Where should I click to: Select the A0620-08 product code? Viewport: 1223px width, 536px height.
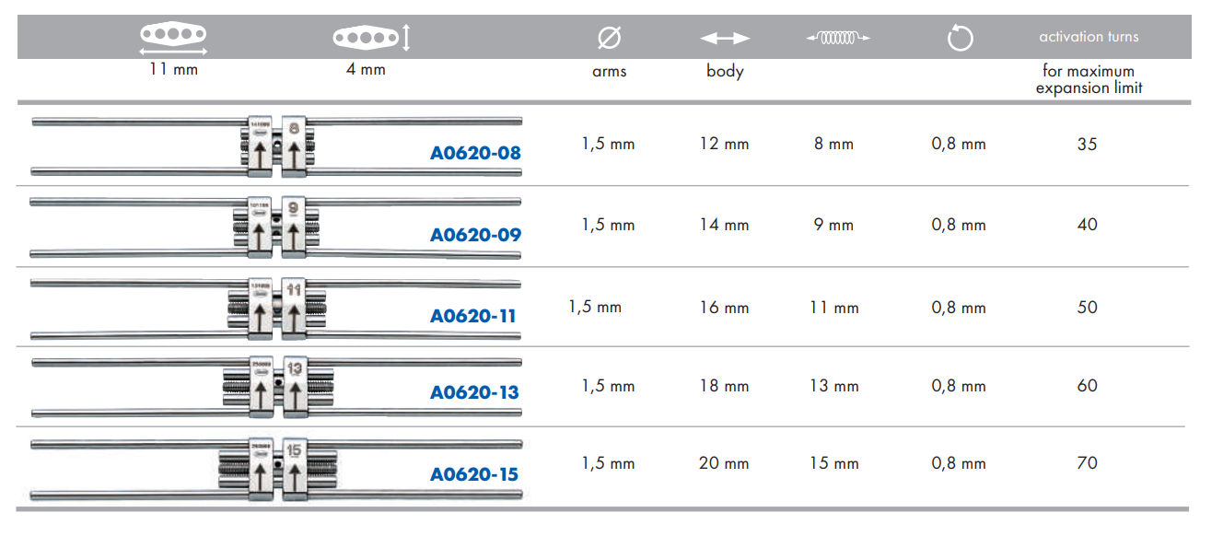(x=475, y=153)
